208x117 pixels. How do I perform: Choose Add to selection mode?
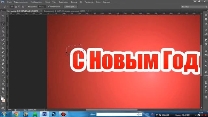[x=16, y=6]
